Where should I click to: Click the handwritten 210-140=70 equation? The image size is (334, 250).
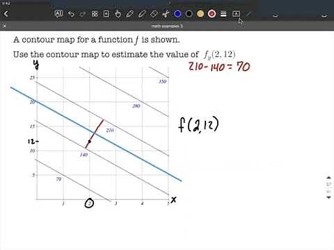click(219, 67)
